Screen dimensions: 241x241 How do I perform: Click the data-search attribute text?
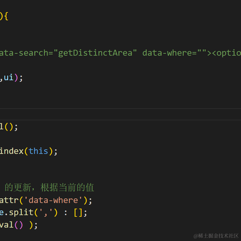(24, 53)
